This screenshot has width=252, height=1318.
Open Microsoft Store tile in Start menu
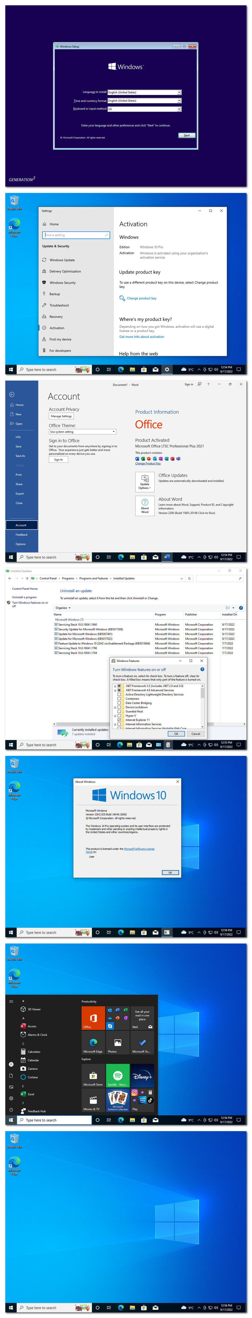93,1075
